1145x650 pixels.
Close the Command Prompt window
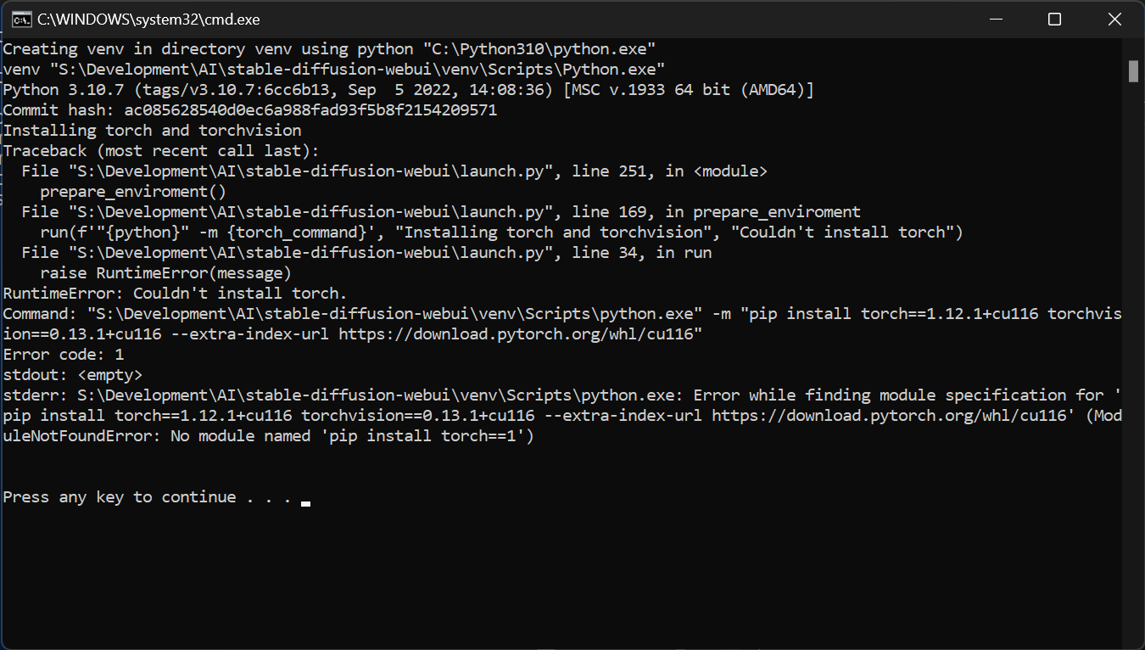tap(1114, 19)
